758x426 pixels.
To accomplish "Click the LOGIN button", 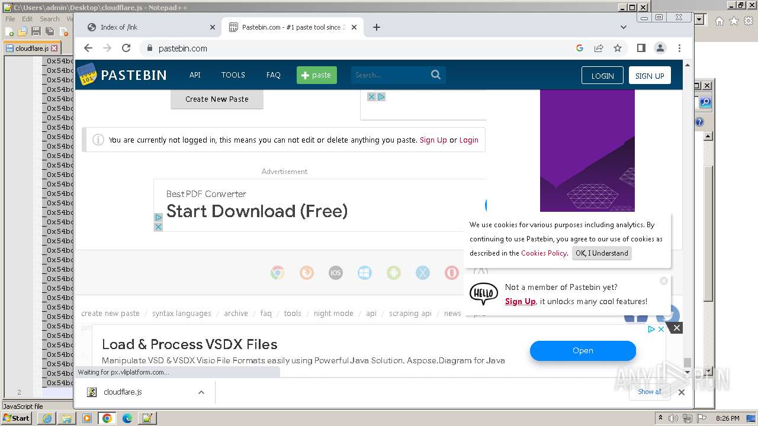I will click(x=602, y=76).
